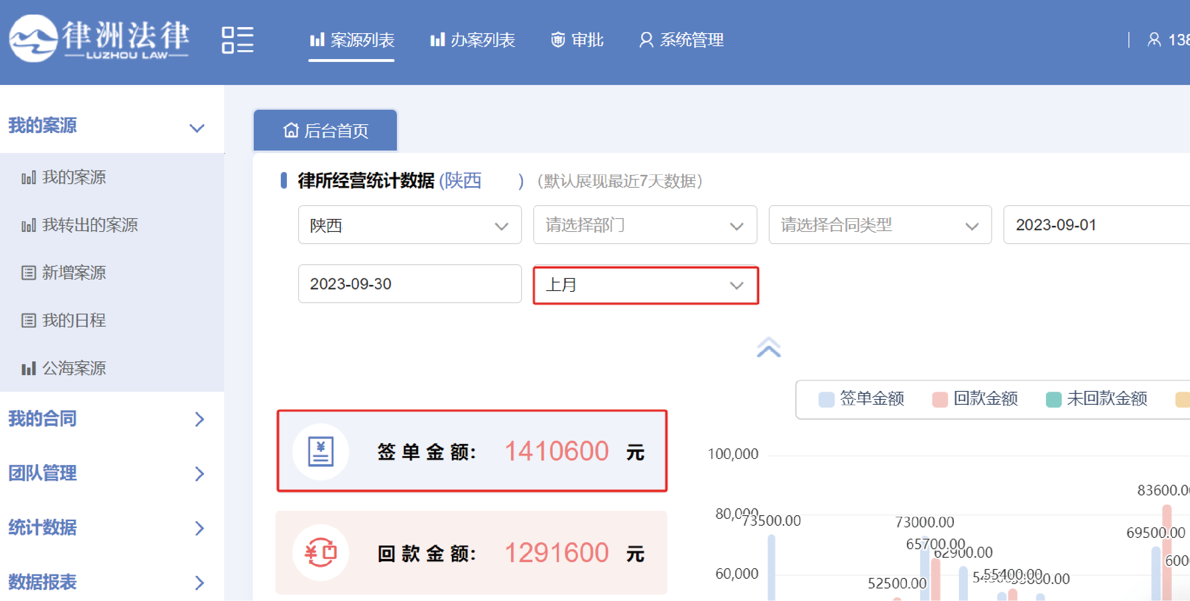Expand the 数据报表 sidebar section
The image size is (1190, 601).
tap(112, 582)
